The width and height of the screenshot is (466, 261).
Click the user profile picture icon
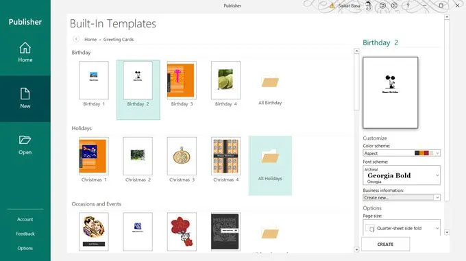coord(368,5)
